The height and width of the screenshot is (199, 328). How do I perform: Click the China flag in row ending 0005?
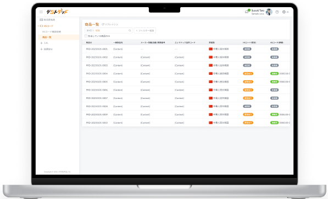210,81
